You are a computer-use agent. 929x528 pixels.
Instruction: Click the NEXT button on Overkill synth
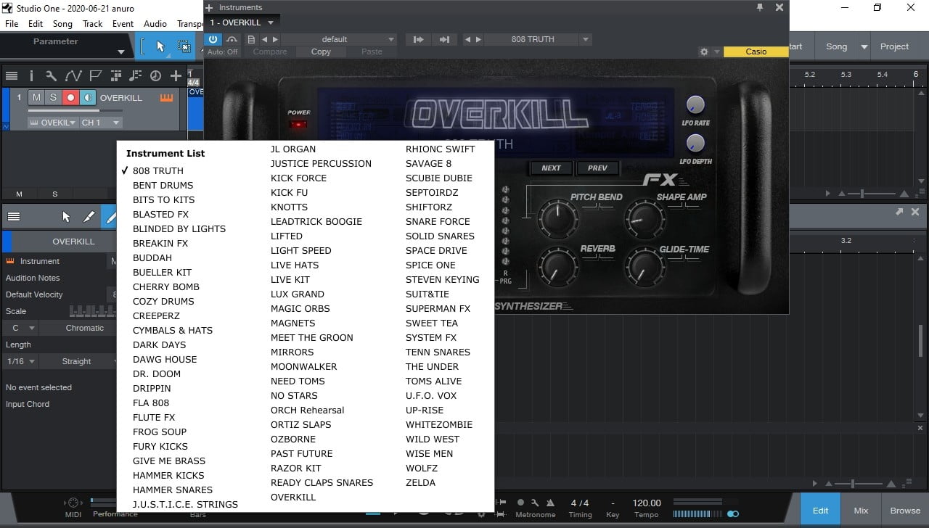tap(551, 168)
